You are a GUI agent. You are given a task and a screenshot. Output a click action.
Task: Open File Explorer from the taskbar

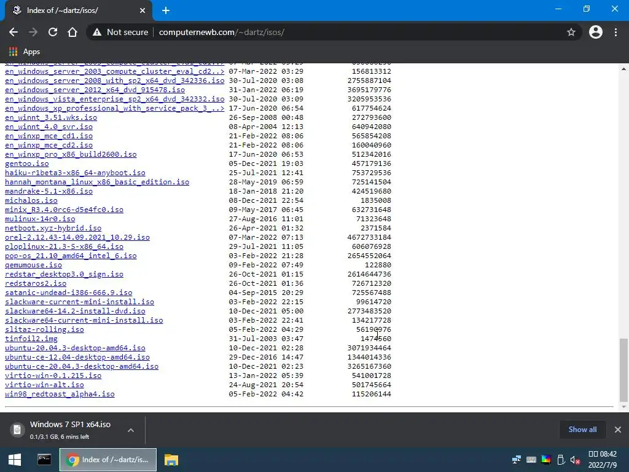click(x=171, y=460)
